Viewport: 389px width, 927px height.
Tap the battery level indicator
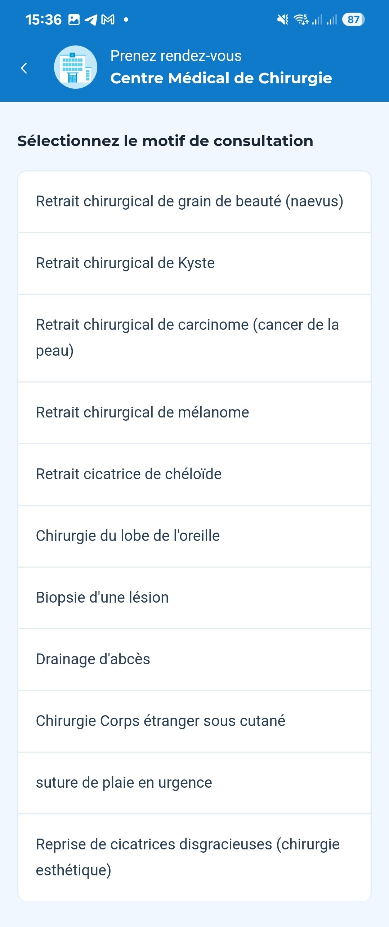[353, 19]
